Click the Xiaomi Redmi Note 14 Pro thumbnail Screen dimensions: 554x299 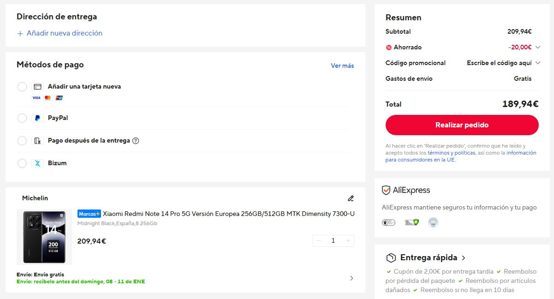point(44,237)
